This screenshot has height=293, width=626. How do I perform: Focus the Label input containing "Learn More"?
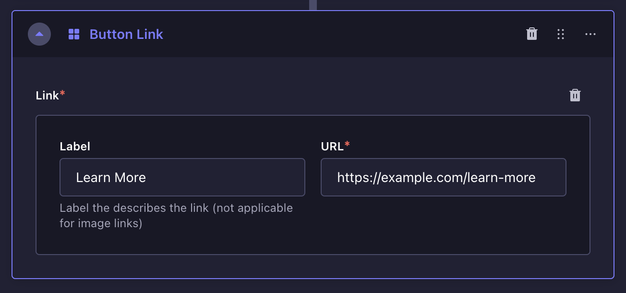point(182,177)
